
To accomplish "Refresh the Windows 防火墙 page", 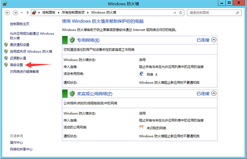I will 181,13.
